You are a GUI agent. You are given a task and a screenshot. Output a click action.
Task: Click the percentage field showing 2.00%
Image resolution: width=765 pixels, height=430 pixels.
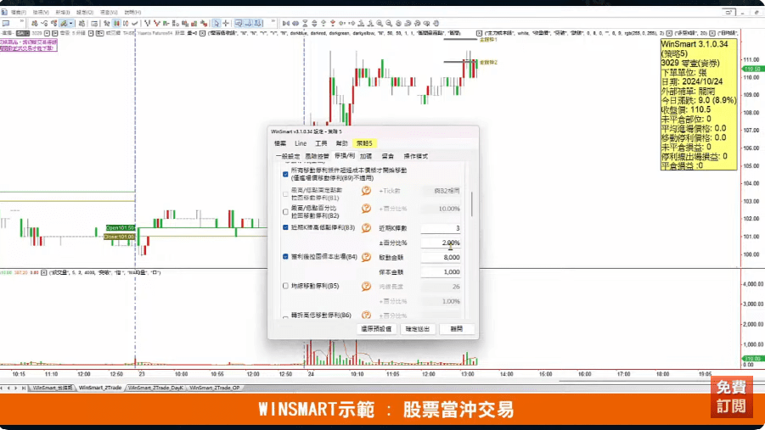click(441, 243)
